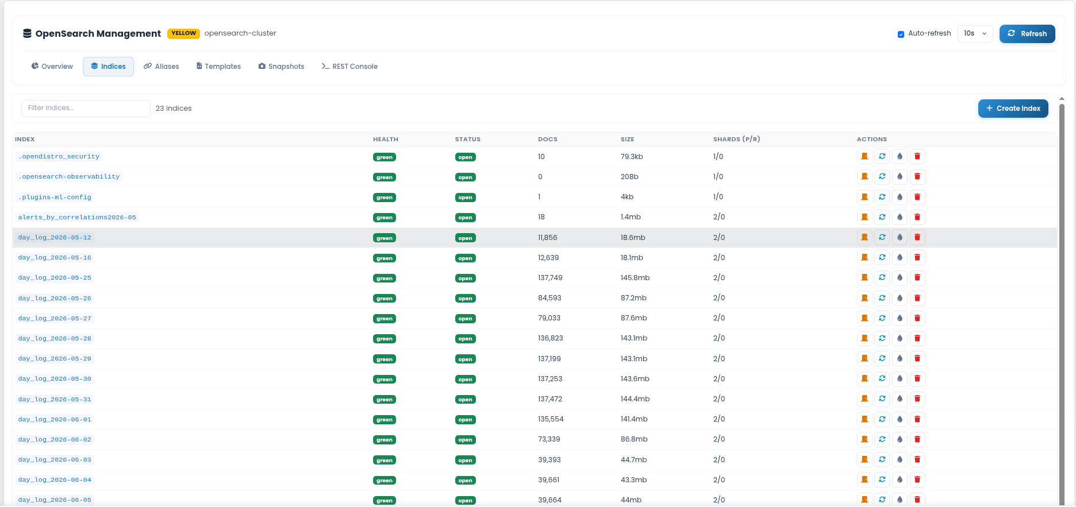Click the refresh icon for day_log_2026-05-16
Image resolution: width=1076 pixels, height=507 pixels.
pos(882,257)
